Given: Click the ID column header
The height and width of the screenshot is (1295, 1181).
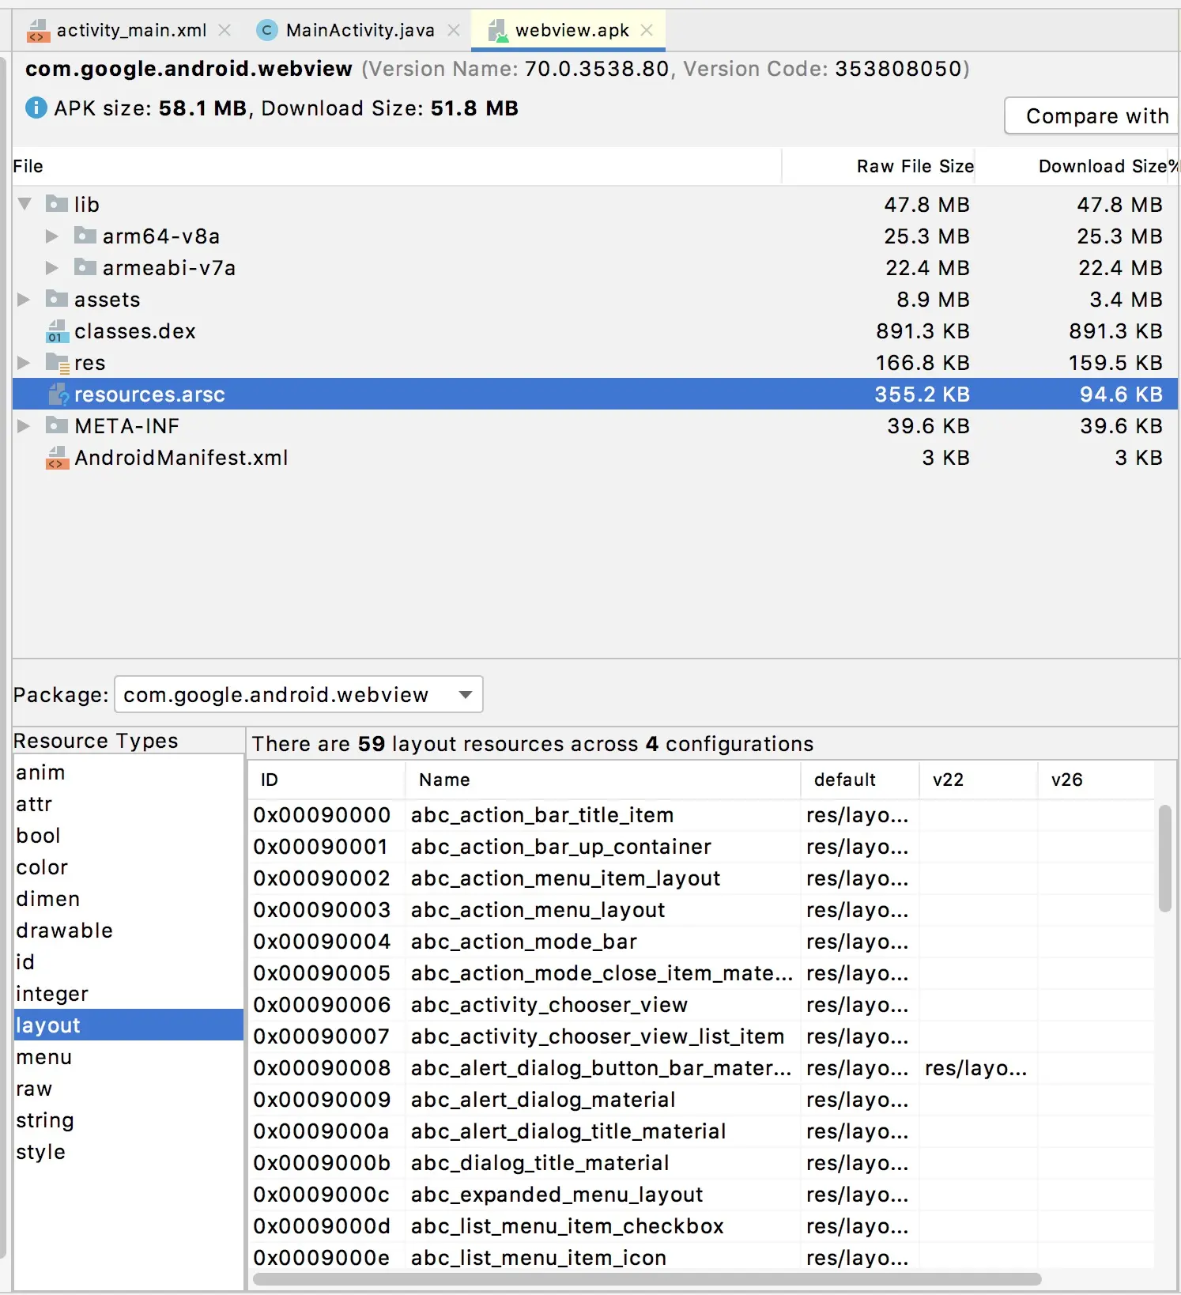Looking at the screenshot, I should tap(327, 780).
